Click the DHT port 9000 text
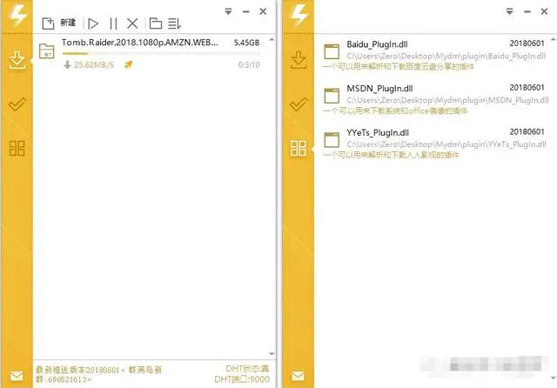 point(242,379)
